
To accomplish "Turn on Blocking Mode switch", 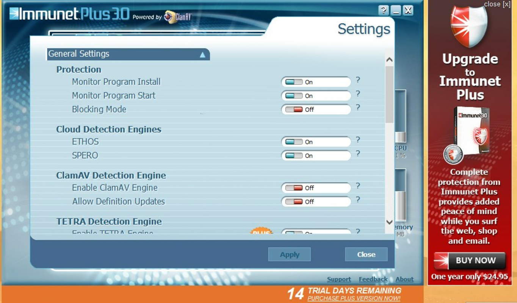I will tap(294, 109).
